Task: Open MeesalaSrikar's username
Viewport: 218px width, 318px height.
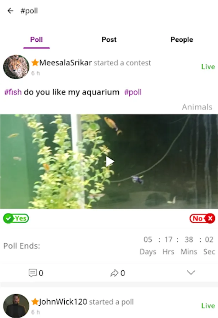Action: pyautogui.click(x=65, y=63)
